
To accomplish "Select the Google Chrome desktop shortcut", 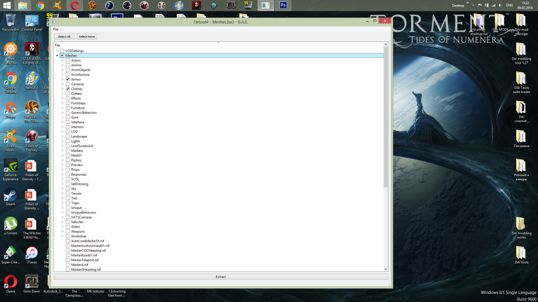I will pyautogui.click(x=11, y=83).
